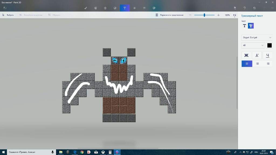The image size is (276, 155).
Task: Click the microphone icon in the taskbar
Action: (53, 152)
